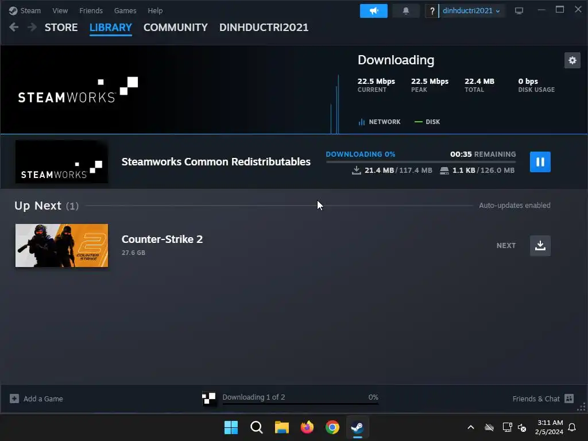Open the View menu
Image resolution: width=588 pixels, height=441 pixels.
pos(60,11)
